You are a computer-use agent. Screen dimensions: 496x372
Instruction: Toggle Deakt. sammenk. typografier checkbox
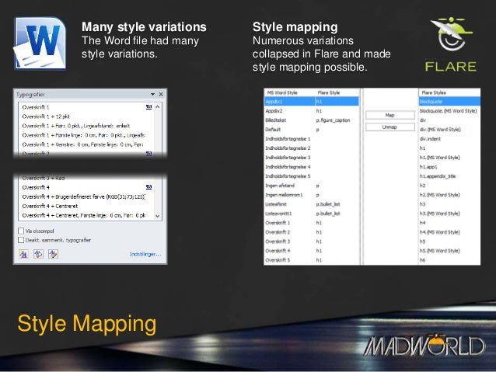pyautogui.click(x=21, y=240)
